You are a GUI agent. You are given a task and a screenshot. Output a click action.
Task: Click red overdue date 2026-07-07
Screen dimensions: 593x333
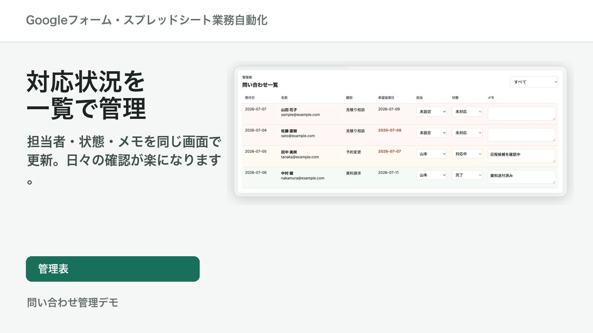pos(390,151)
